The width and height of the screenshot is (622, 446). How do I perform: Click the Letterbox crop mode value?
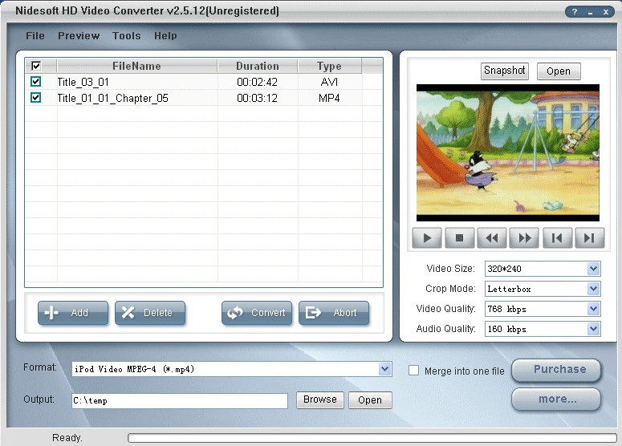(509, 289)
